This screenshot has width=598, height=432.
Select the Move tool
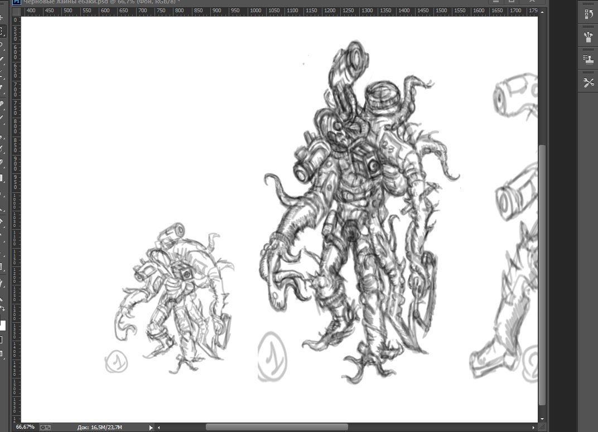2,17
